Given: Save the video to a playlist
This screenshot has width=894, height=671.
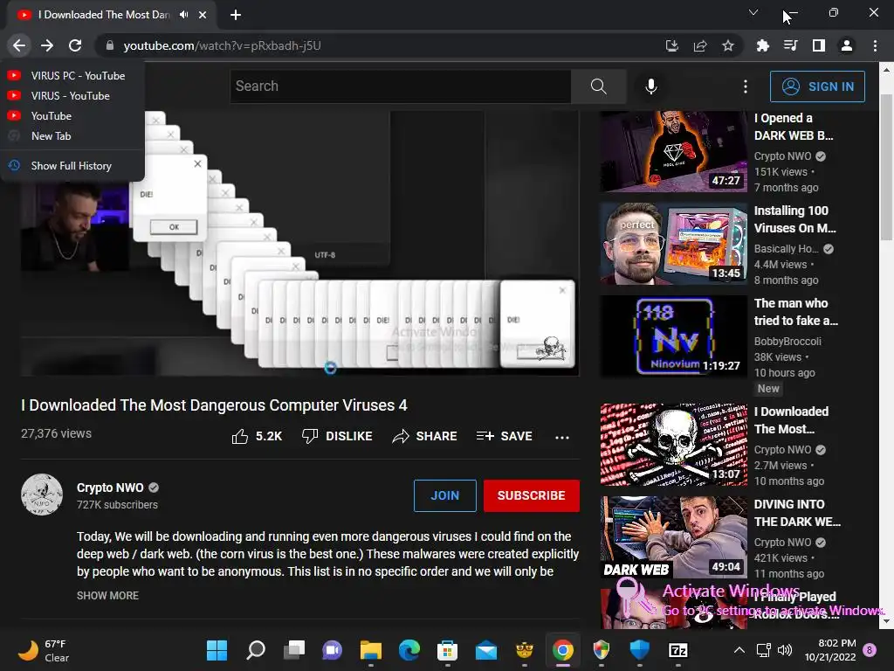Looking at the screenshot, I should (x=504, y=437).
